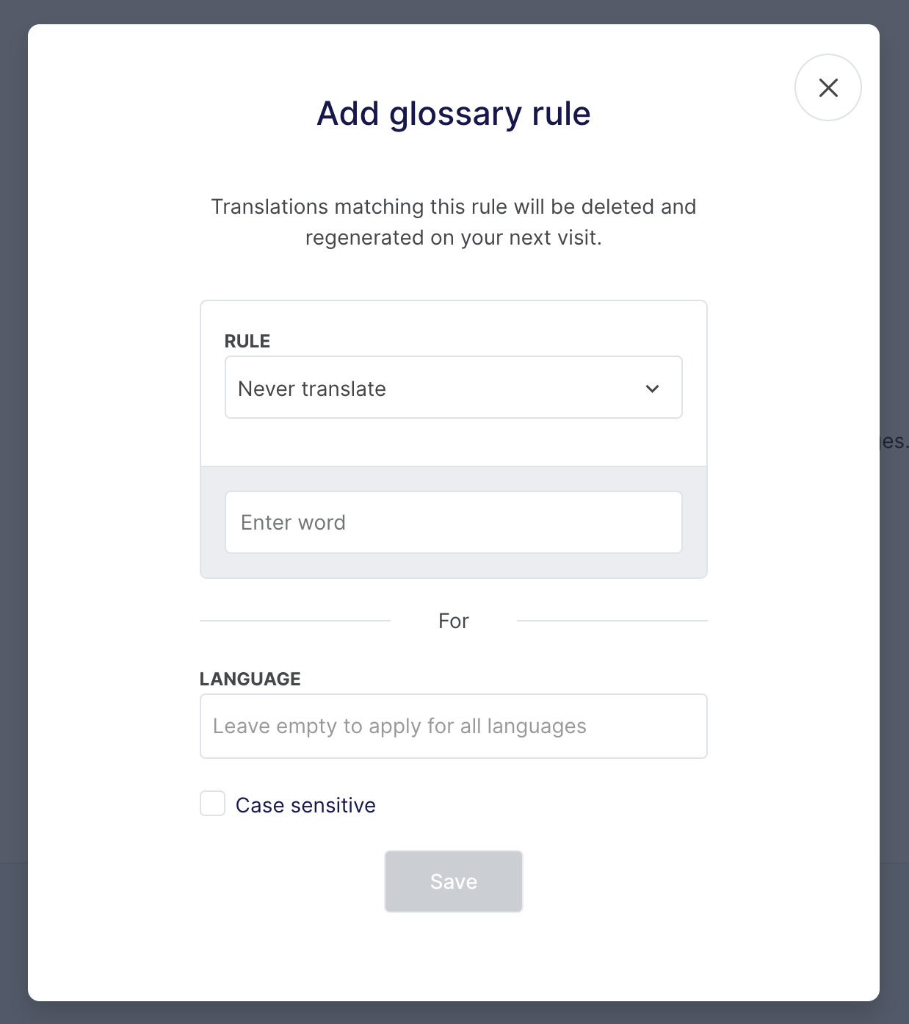Save the new glossary rule
The height and width of the screenshot is (1024, 909).
click(x=453, y=881)
